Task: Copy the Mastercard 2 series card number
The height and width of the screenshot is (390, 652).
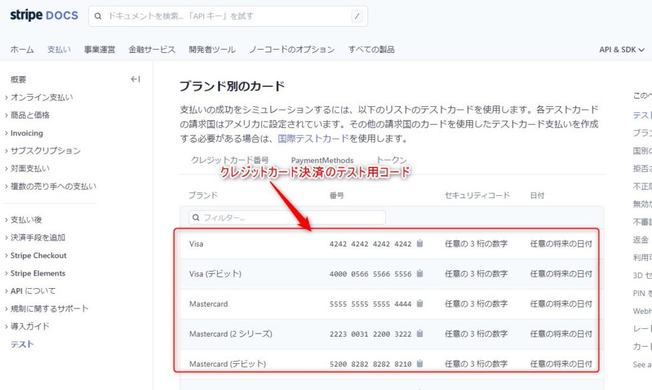Action: coord(420,334)
